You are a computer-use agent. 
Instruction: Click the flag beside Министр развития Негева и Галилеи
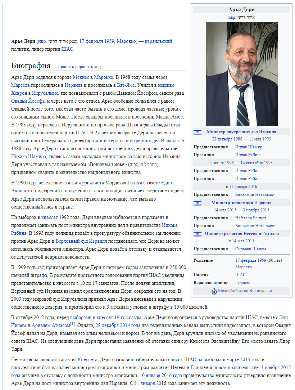pyautogui.click(x=198, y=234)
